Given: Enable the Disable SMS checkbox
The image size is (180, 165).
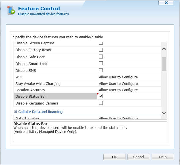Looking at the screenshot, I should tap(101, 70).
